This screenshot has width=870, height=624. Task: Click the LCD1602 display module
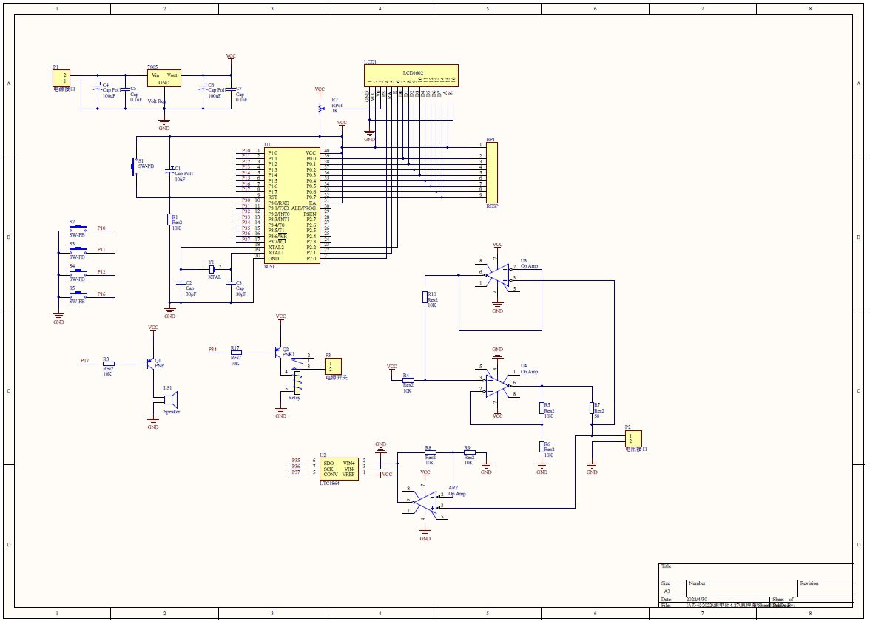click(412, 74)
